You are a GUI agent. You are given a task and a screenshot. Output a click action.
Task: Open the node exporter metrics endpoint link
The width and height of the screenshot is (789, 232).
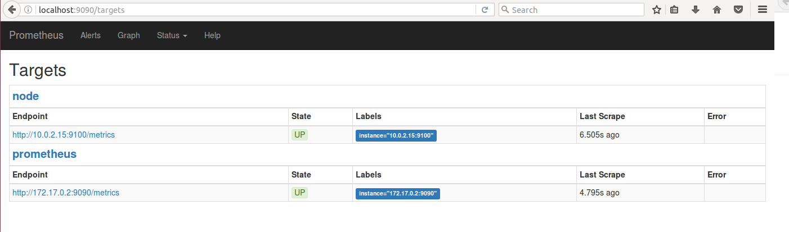pyautogui.click(x=64, y=135)
